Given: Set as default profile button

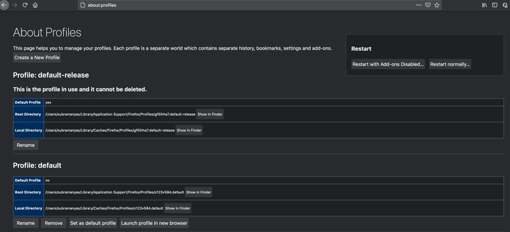Looking at the screenshot, I should 93,223.
